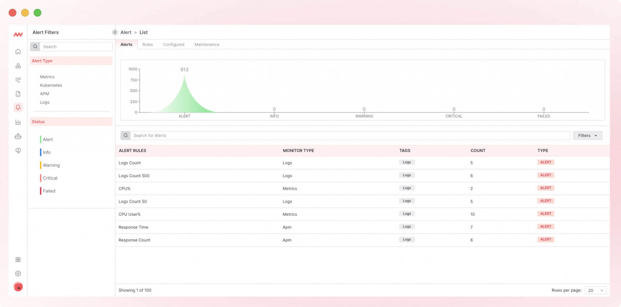The width and height of the screenshot is (621, 307).
Task: Click the apps grid icon near bottom
Action: point(18,259)
